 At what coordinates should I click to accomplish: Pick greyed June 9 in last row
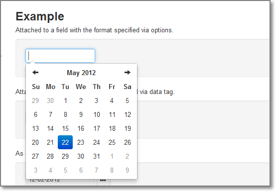[128, 170]
